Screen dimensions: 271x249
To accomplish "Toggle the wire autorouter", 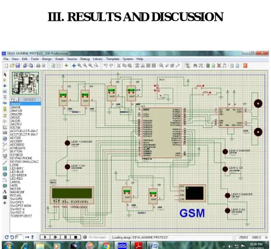I will tap(187, 66).
